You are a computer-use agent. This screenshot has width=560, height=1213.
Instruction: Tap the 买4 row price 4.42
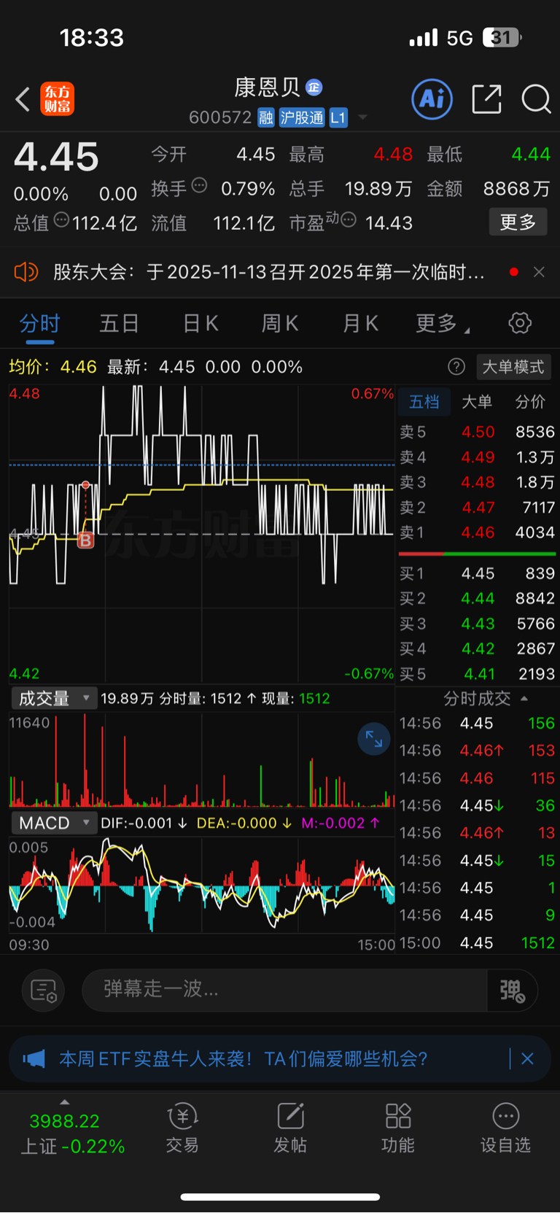(478, 648)
